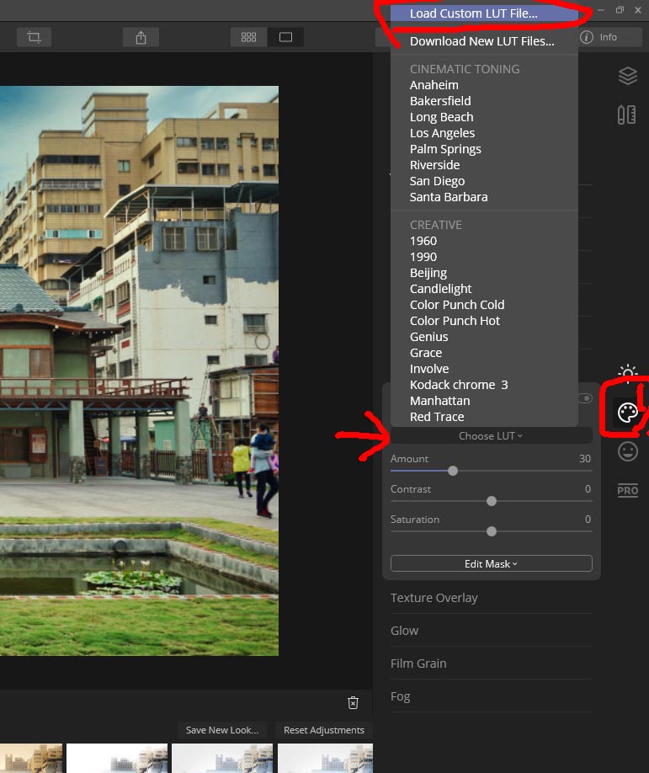Click the Amount slider handle
Image resolution: width=649 pixels, height=773 pixels.
tap(453, 471)
